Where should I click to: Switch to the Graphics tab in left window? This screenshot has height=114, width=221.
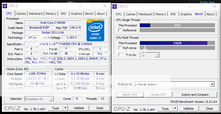click(76, 14)
